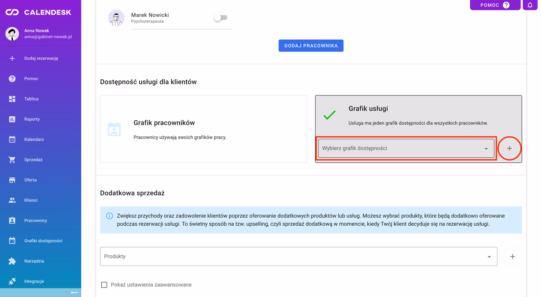Click the Raporty chart icon
Viewport: 541px width, 297px height.
point(12,119)
